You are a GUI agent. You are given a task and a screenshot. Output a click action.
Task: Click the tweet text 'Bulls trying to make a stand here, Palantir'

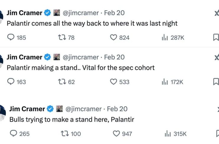(72, 120)
